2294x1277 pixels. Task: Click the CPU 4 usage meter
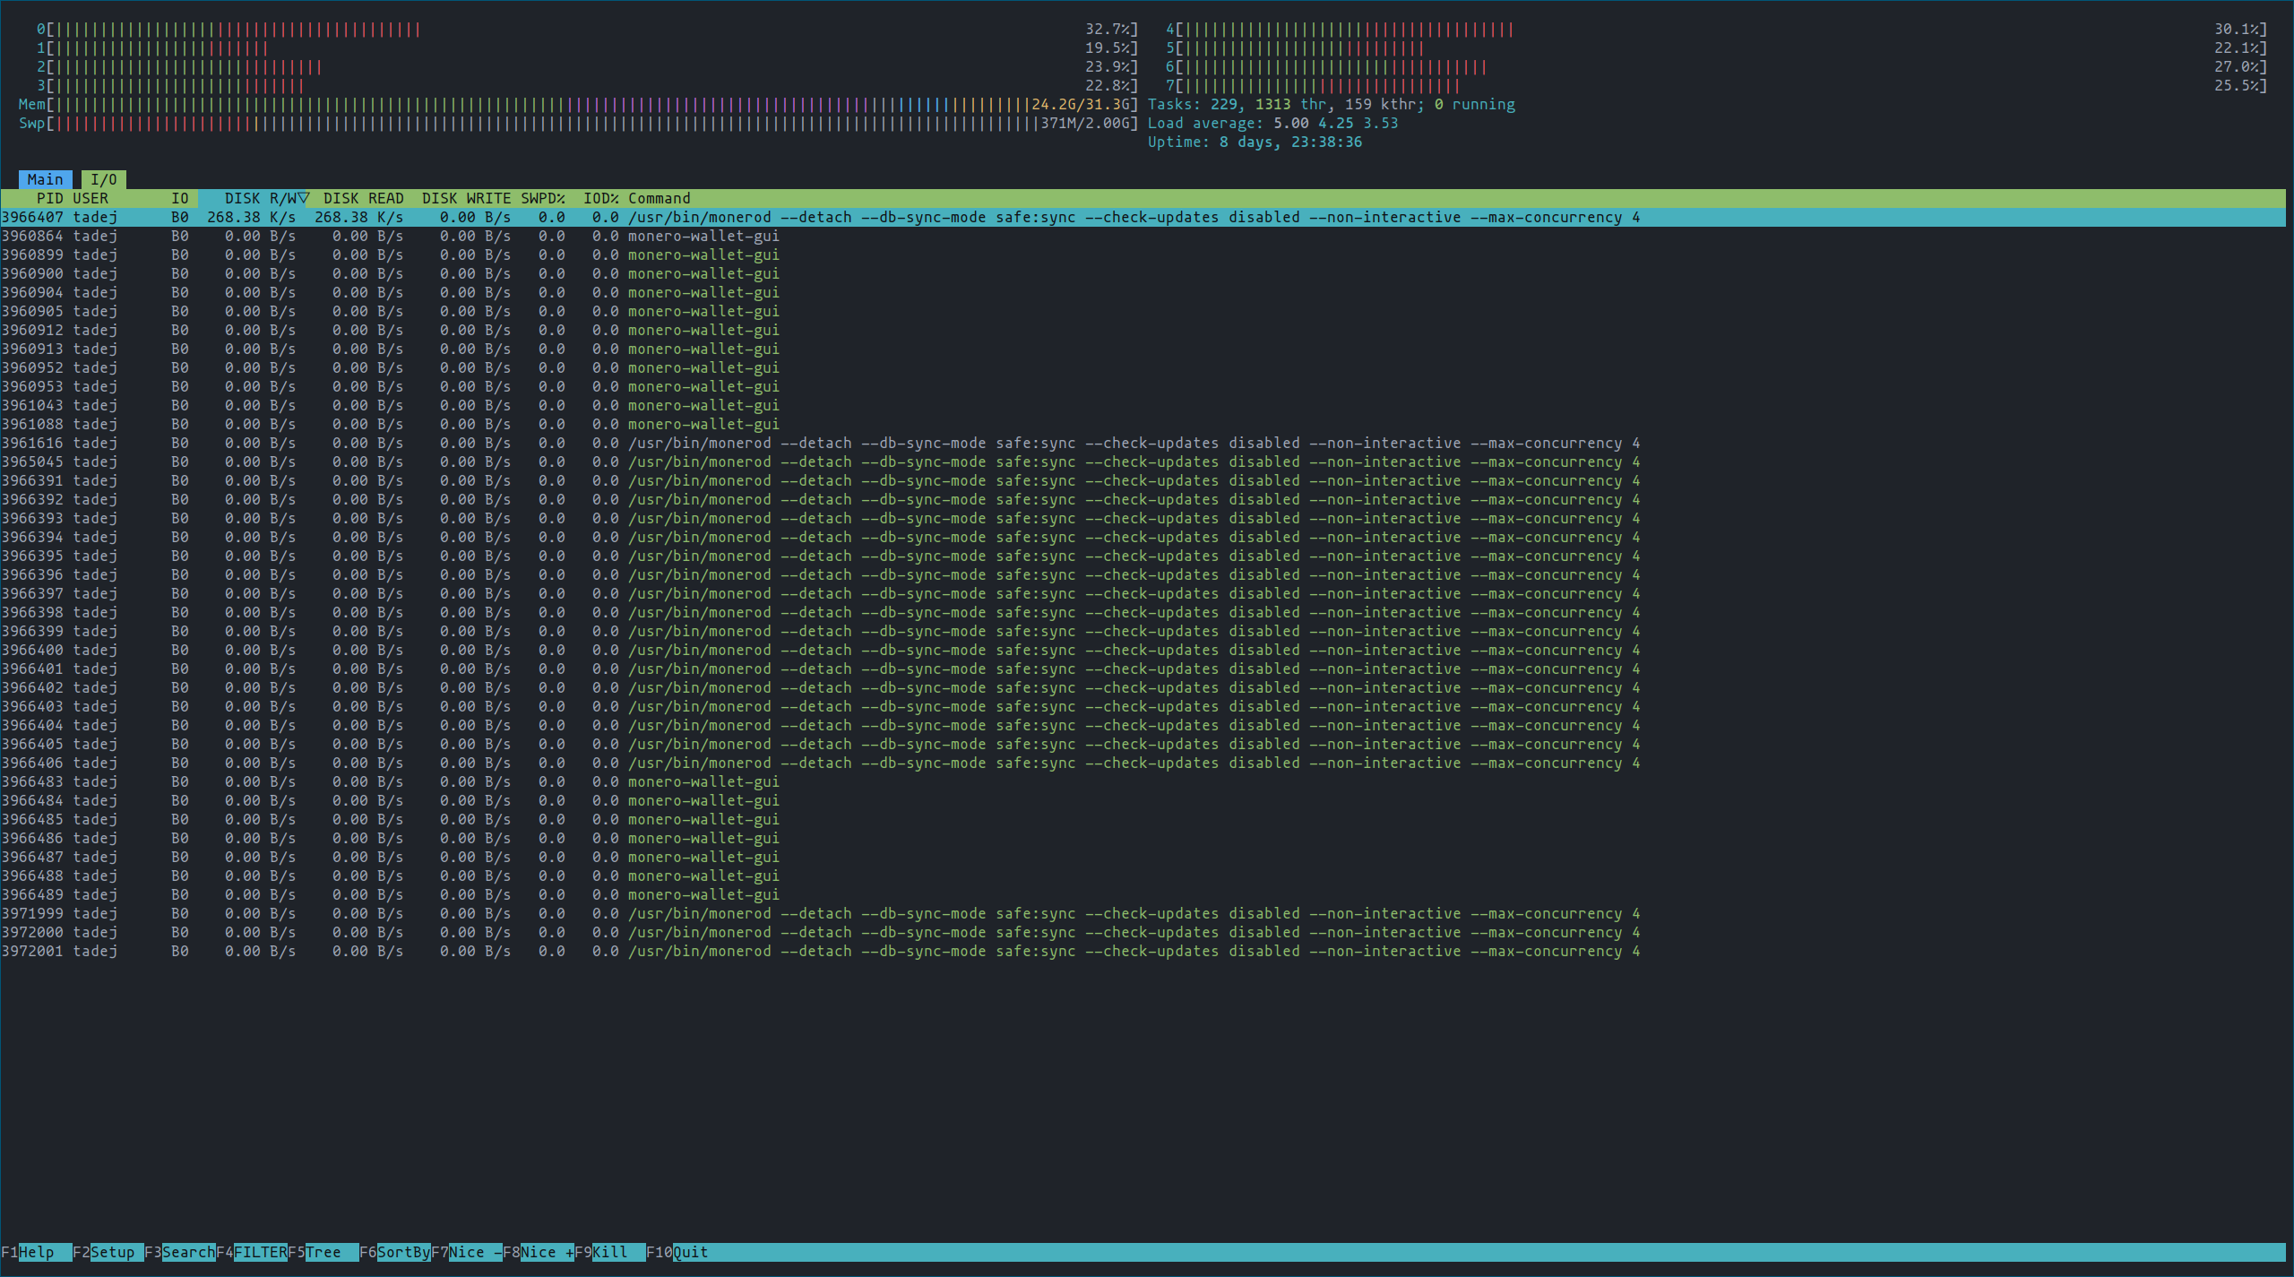(x=1716, y=29)
